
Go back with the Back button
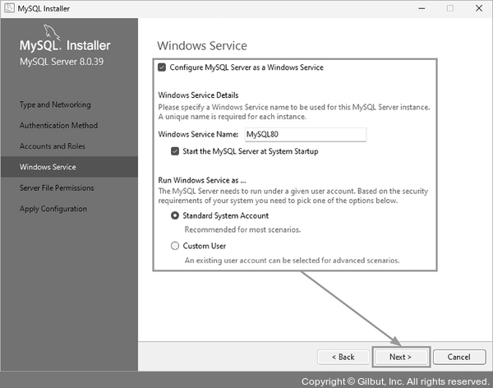point(343,357)
